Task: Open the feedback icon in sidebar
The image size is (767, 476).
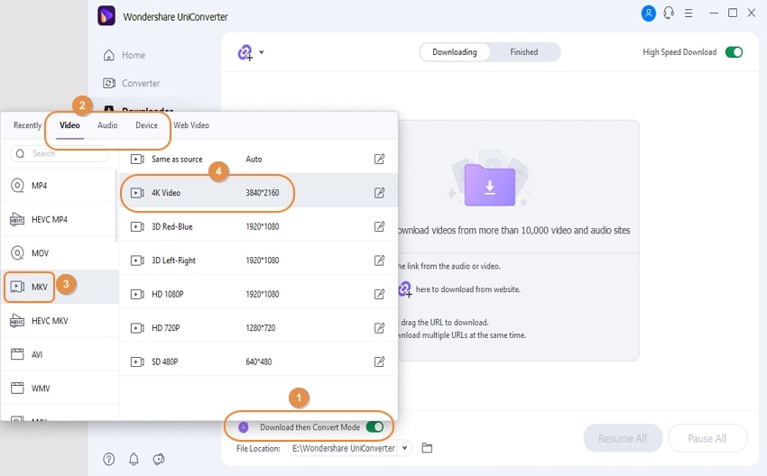Action: click(159, 459)
